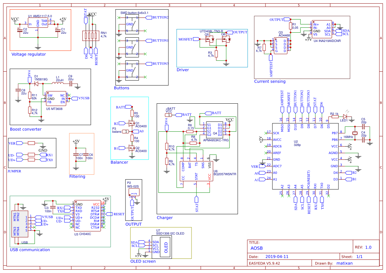The height and width of the screenshot is (273, 386).
Task: Click the Drawn By matixan text
Action: point(345,263)
